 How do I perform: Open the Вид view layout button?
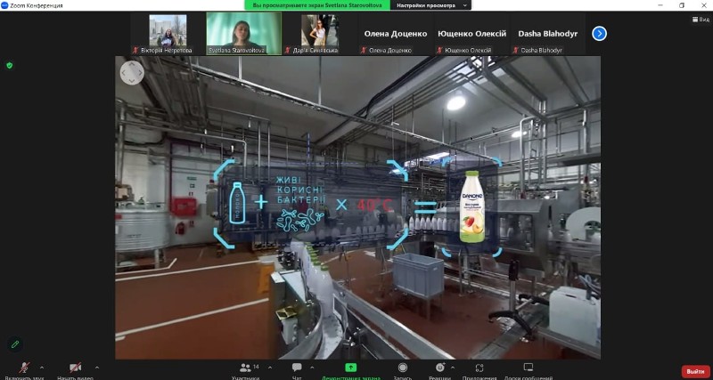(701, 19)
